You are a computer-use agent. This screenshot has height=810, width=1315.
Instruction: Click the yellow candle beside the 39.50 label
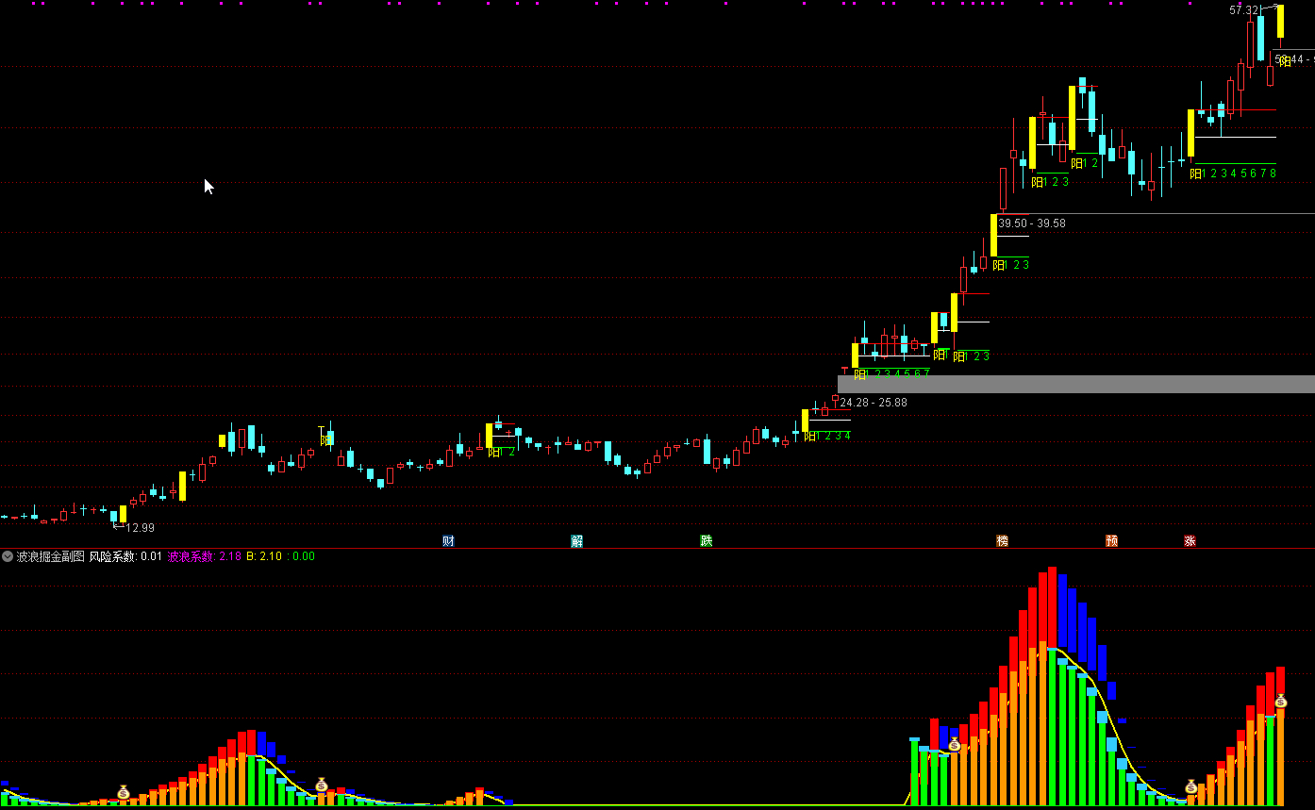pyautogui.click(x=993, y=235)
